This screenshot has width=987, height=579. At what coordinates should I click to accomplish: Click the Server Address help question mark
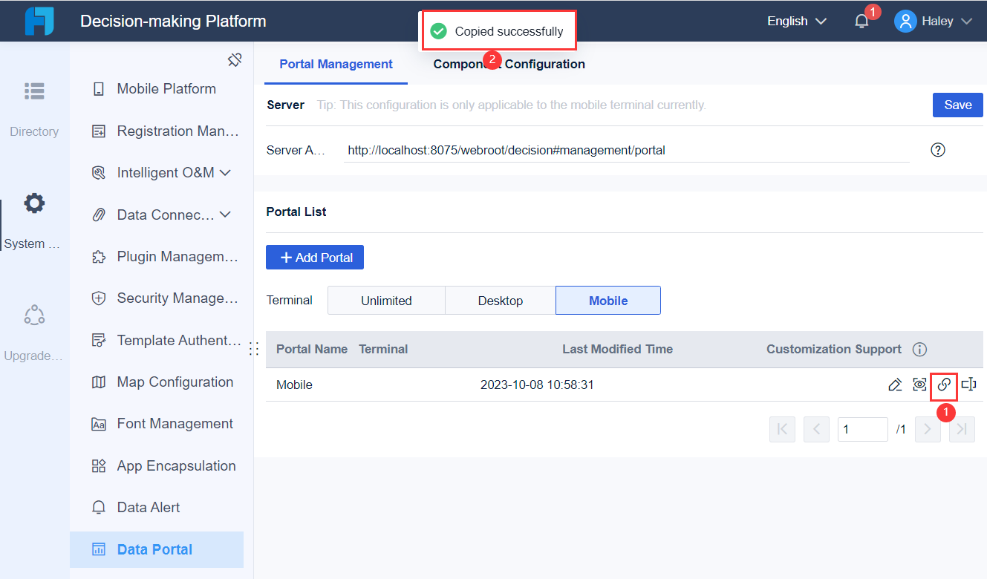click(x=937, y=149)
